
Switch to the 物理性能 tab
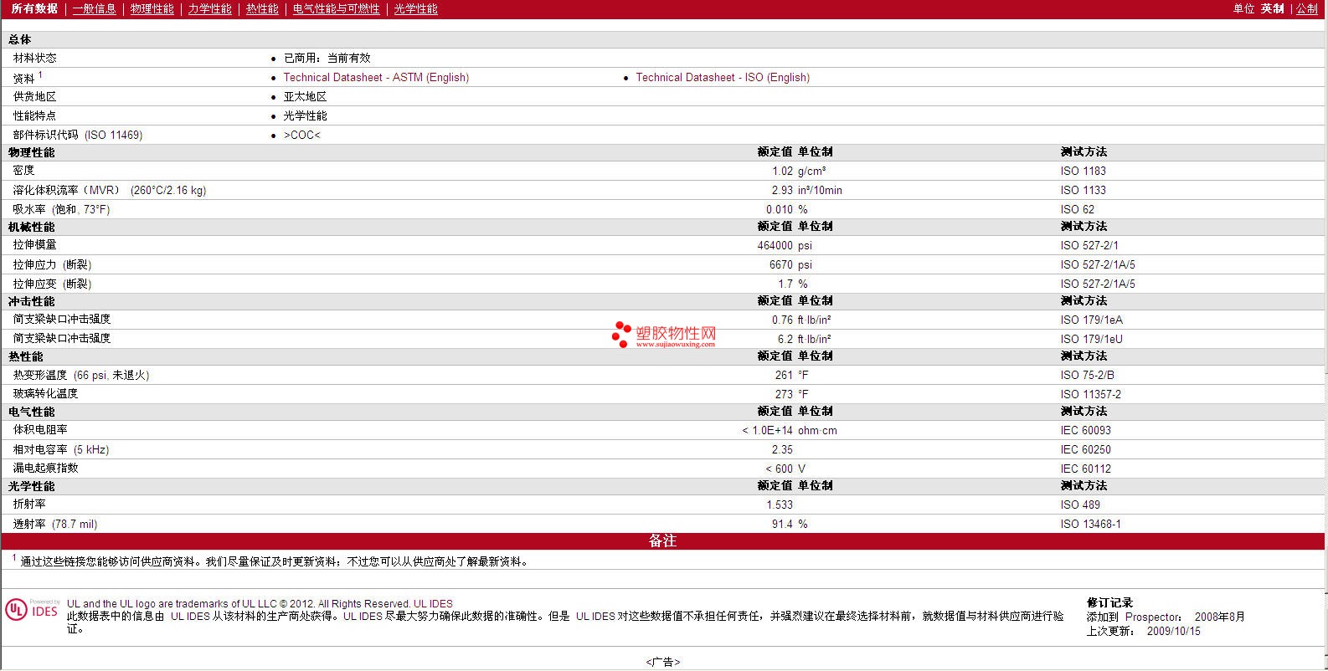152,8
